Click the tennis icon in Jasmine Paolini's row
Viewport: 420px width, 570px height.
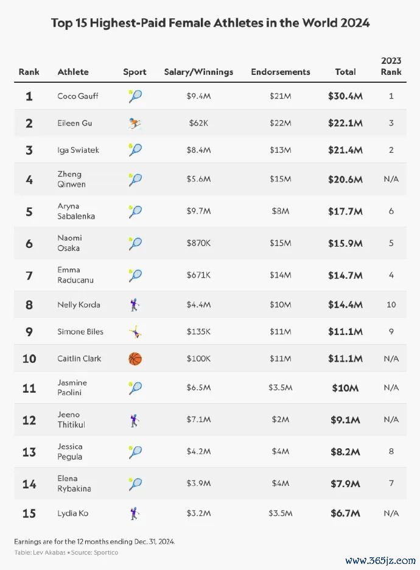coord(135,388)
